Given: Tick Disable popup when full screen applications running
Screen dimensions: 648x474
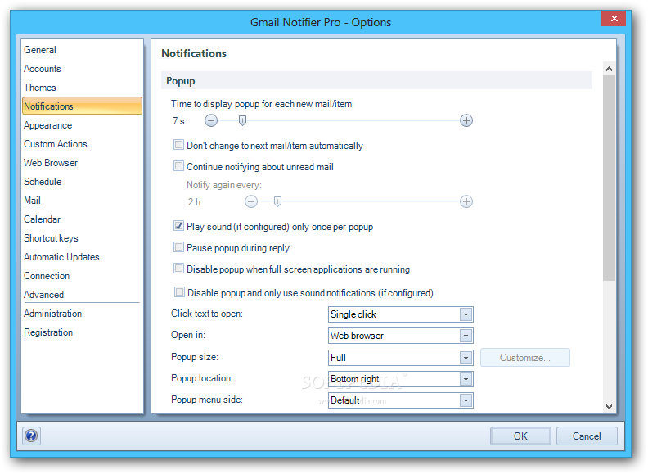Looking at the screenshot, I should pos(178,269).
